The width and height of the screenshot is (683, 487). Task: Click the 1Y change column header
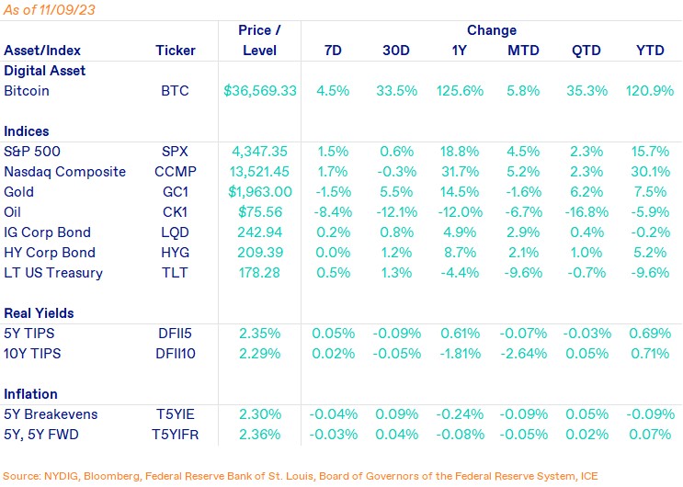(x=461, y=50)
